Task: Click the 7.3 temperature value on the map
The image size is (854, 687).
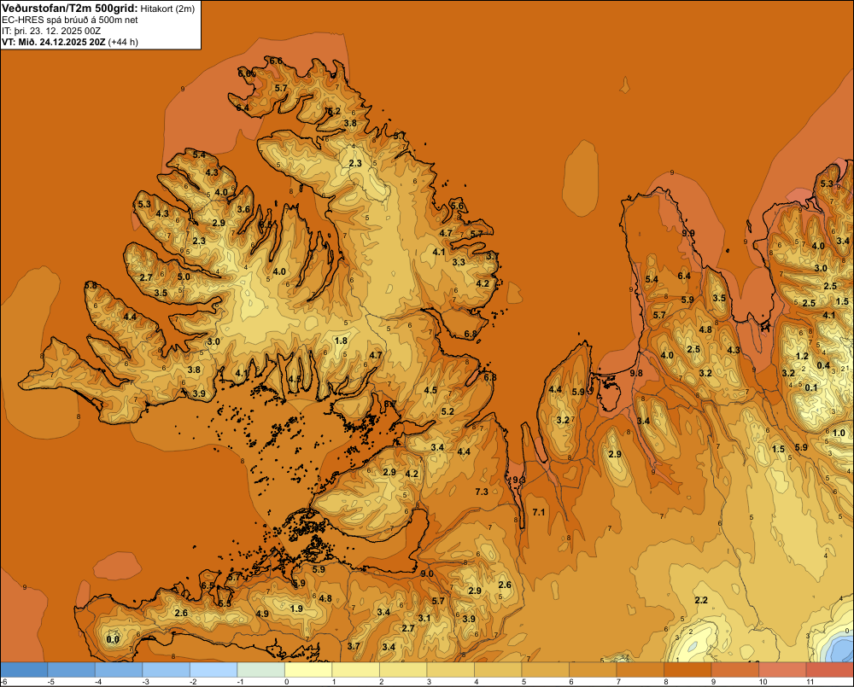Action: point(482,492)
